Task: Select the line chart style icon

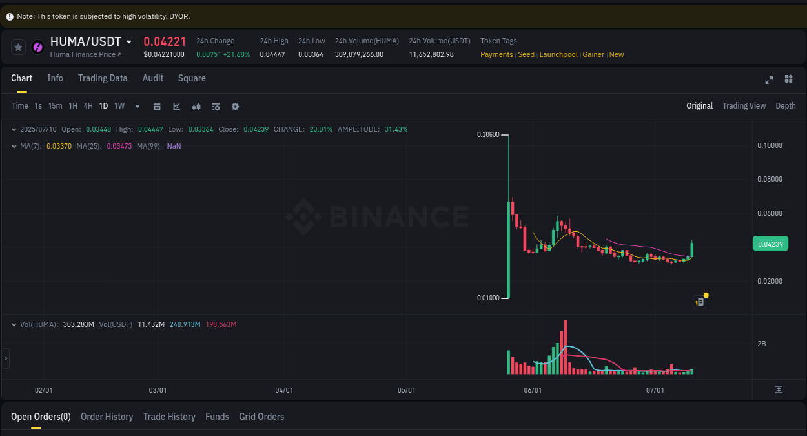Action: coord(176,106)
